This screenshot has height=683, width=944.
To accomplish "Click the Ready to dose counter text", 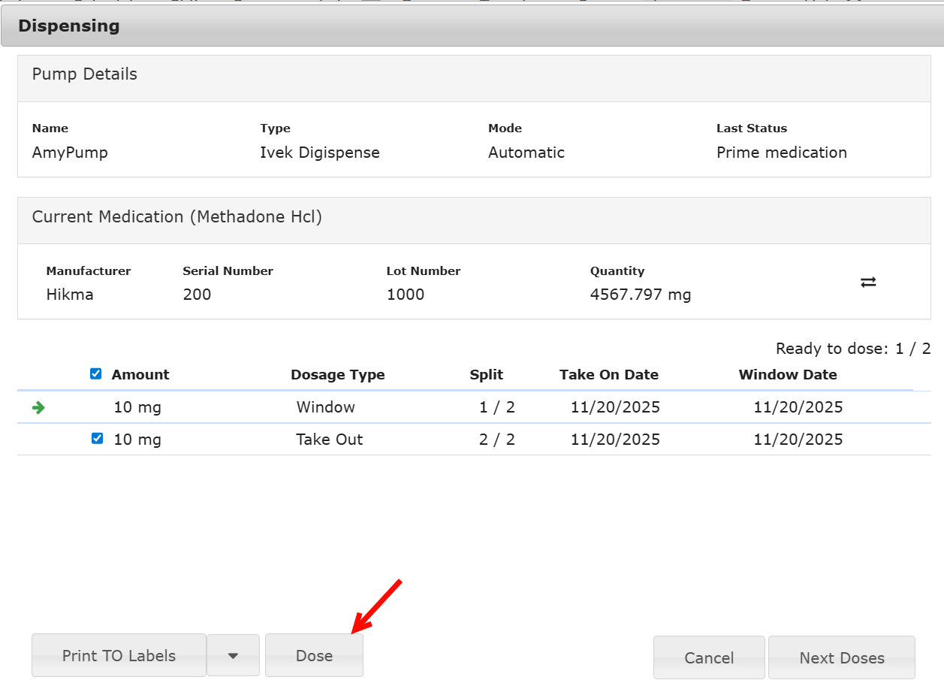I will point(852,349).
